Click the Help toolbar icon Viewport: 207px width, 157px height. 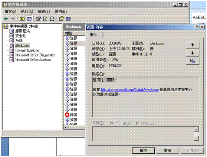click(x=61, y=19)
